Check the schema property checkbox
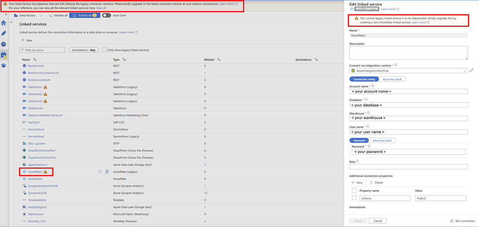479x227 pixels. pyautogui.click(x=355, y=198)
